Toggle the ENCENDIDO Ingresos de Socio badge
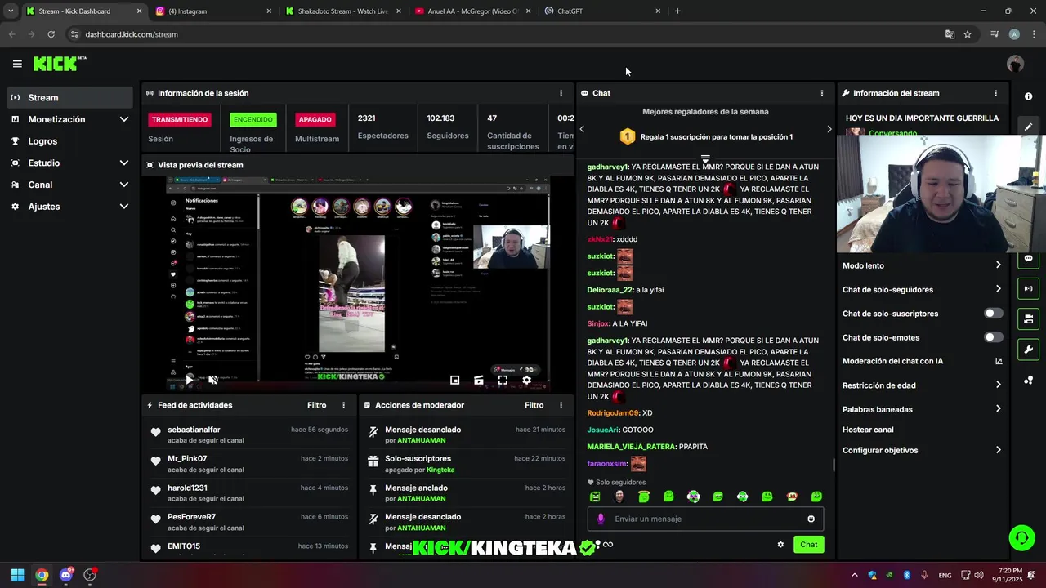Screen dimensions: 1046x588 click(x=253, y=119)
